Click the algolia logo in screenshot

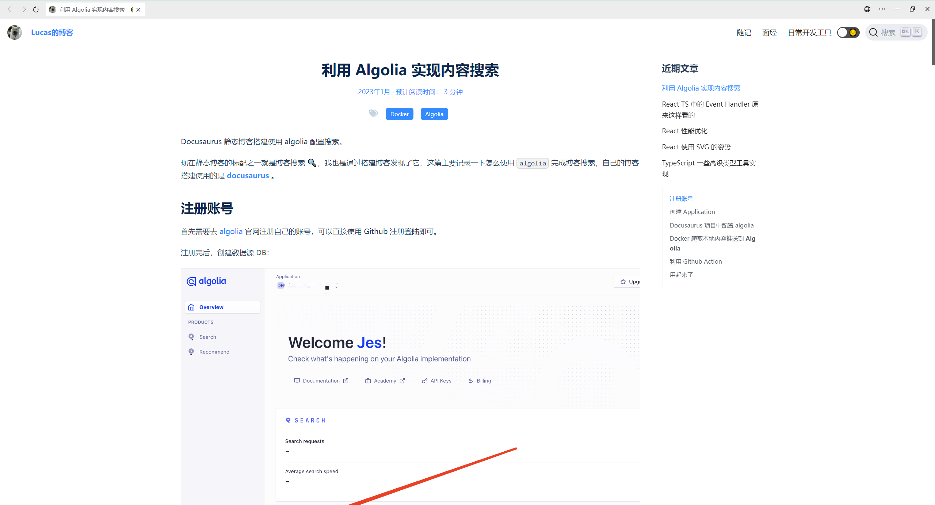206,281
